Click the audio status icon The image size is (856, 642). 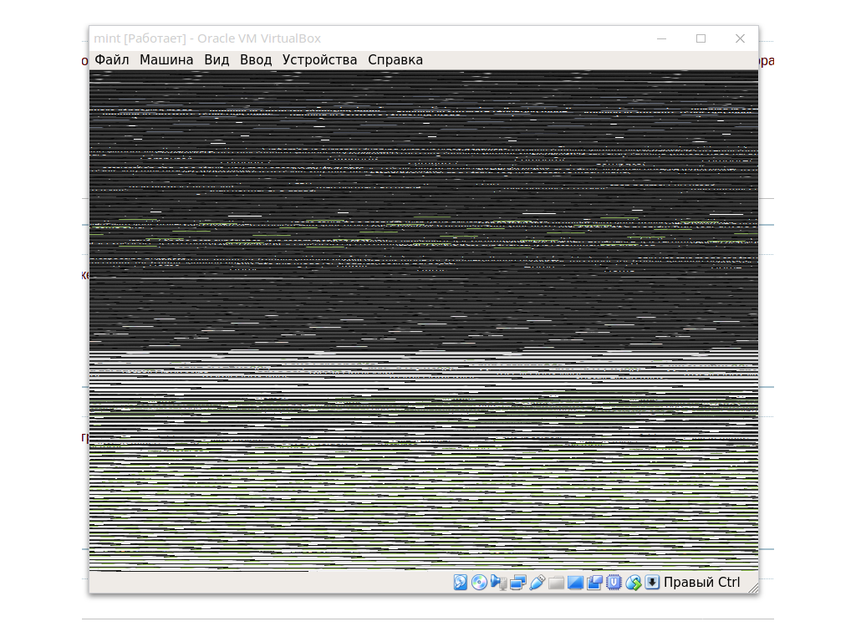tap(499, 583)
